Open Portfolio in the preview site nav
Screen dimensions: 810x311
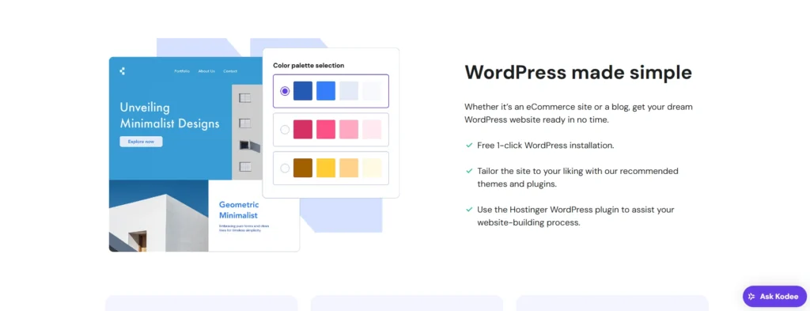182,71
